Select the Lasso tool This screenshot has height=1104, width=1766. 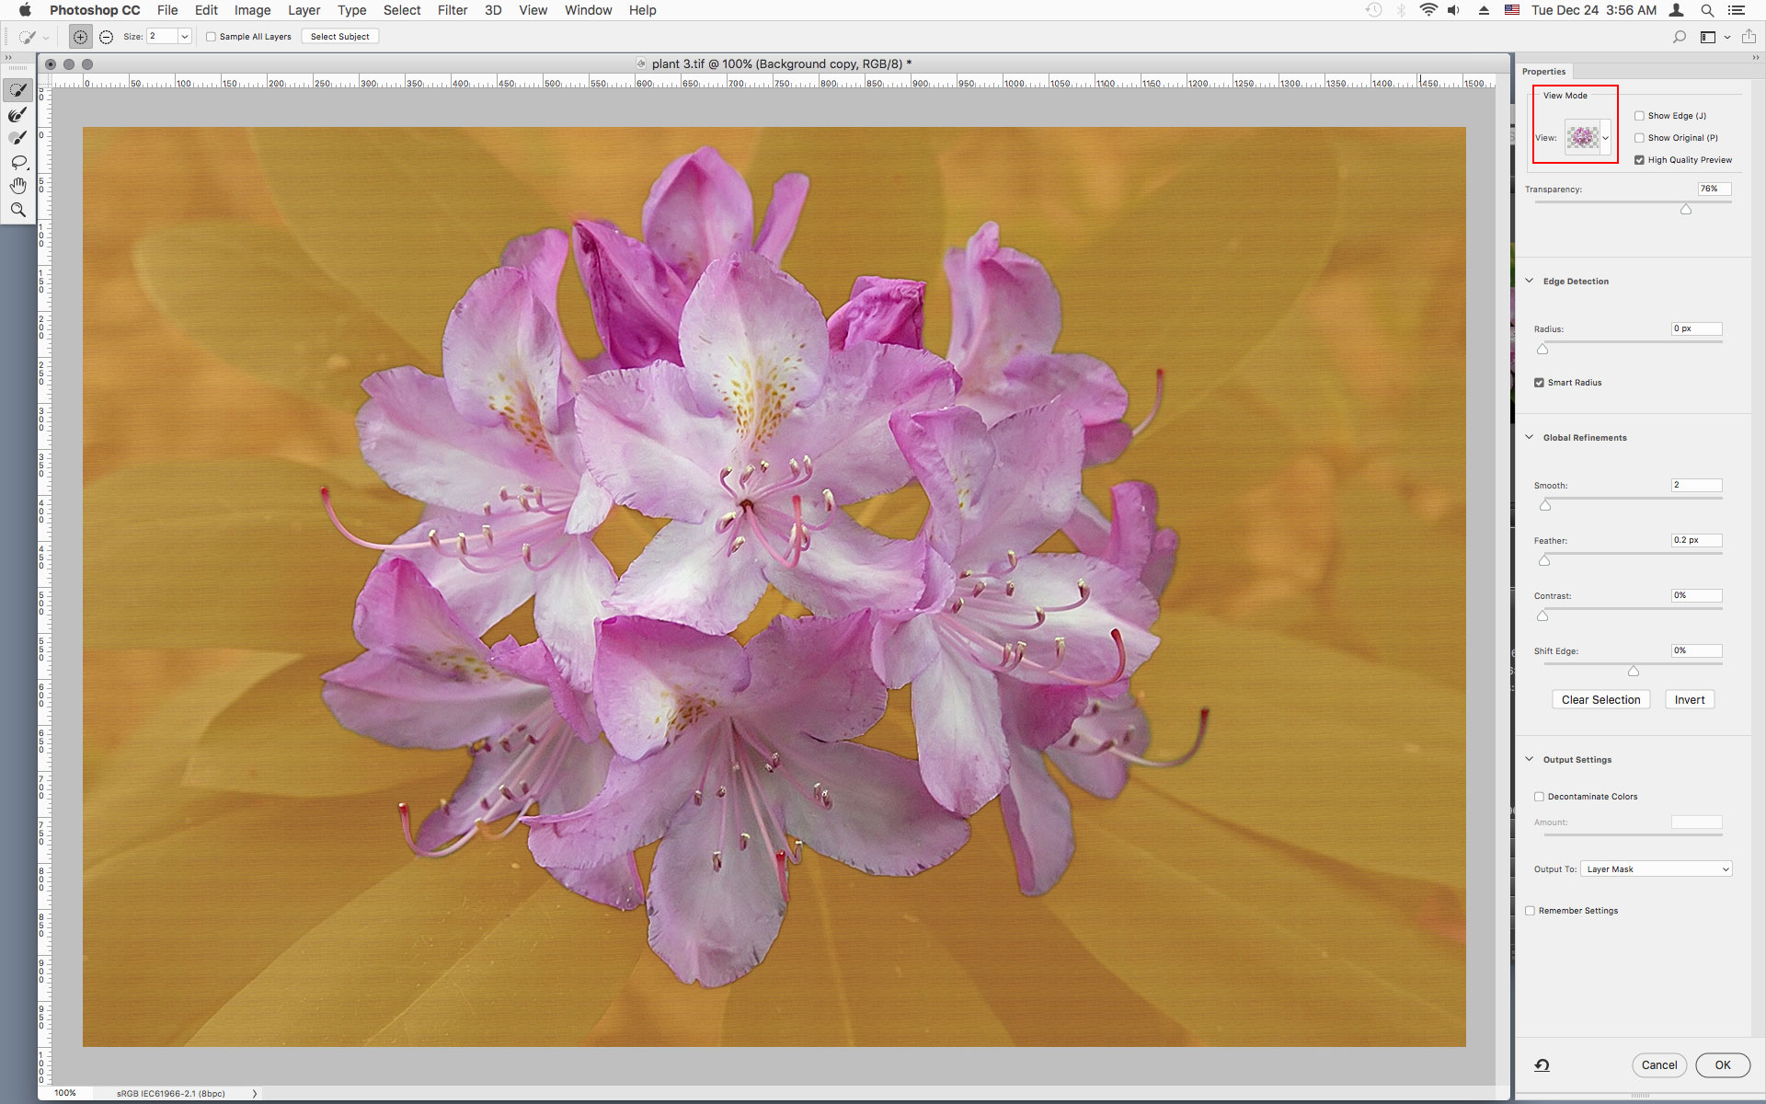coord(17,162)
